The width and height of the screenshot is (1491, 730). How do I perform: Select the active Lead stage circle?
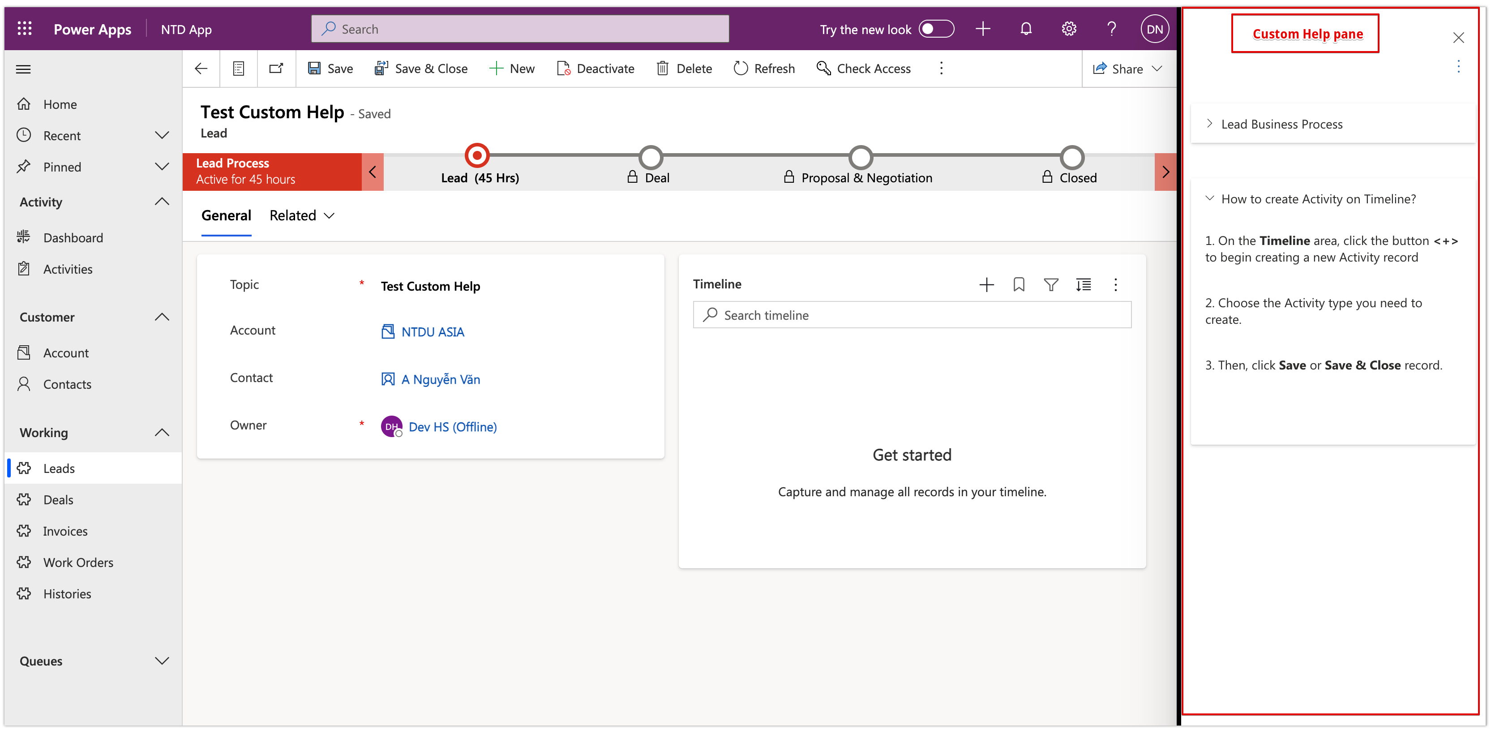click(477, 155)
